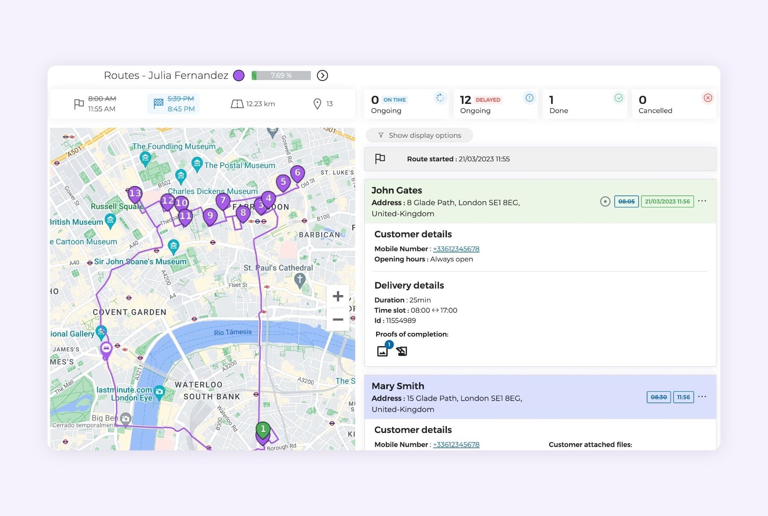Open the three-dot menu on John Gates card
768x516 pixels.
click(702, 201)
